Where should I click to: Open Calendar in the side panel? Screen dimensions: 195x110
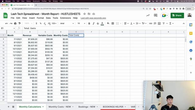coord(191,25)
